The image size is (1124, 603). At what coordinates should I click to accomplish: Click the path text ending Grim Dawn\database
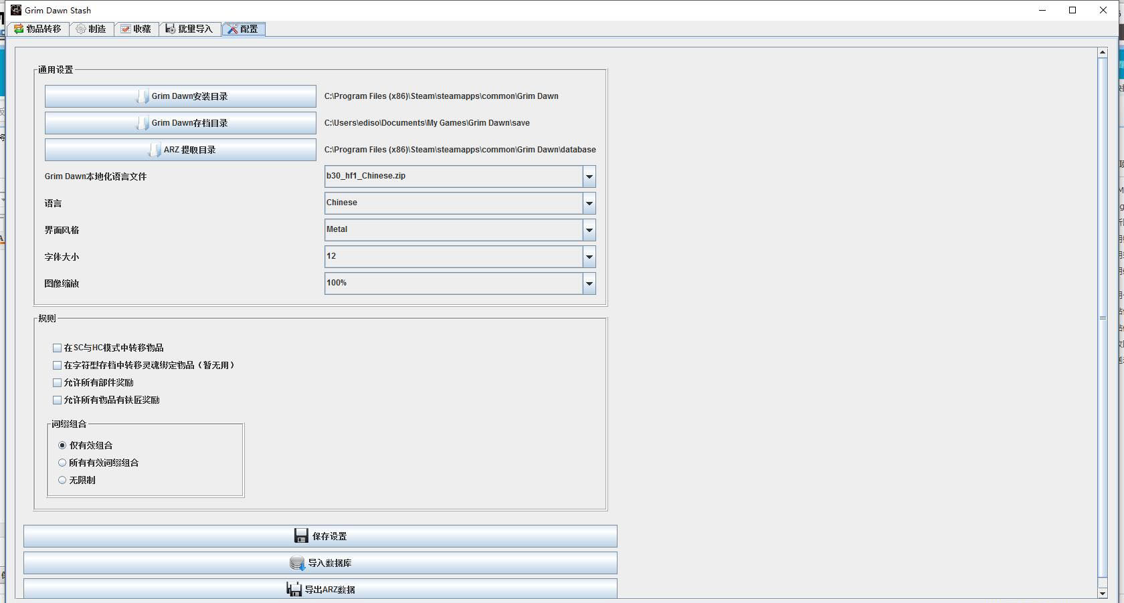pos(460,150)
